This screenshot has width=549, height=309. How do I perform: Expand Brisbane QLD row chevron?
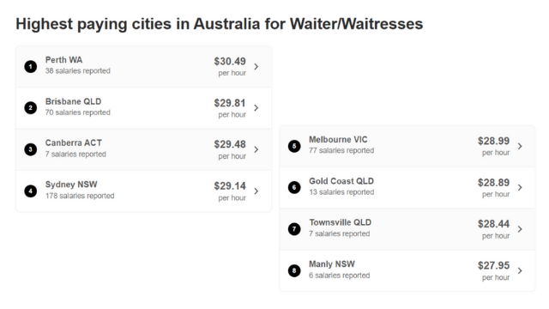click(256, 108)
